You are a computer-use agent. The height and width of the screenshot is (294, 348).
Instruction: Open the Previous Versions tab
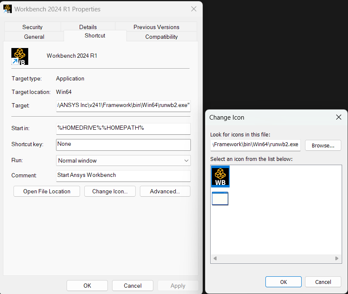coord(156,27)
